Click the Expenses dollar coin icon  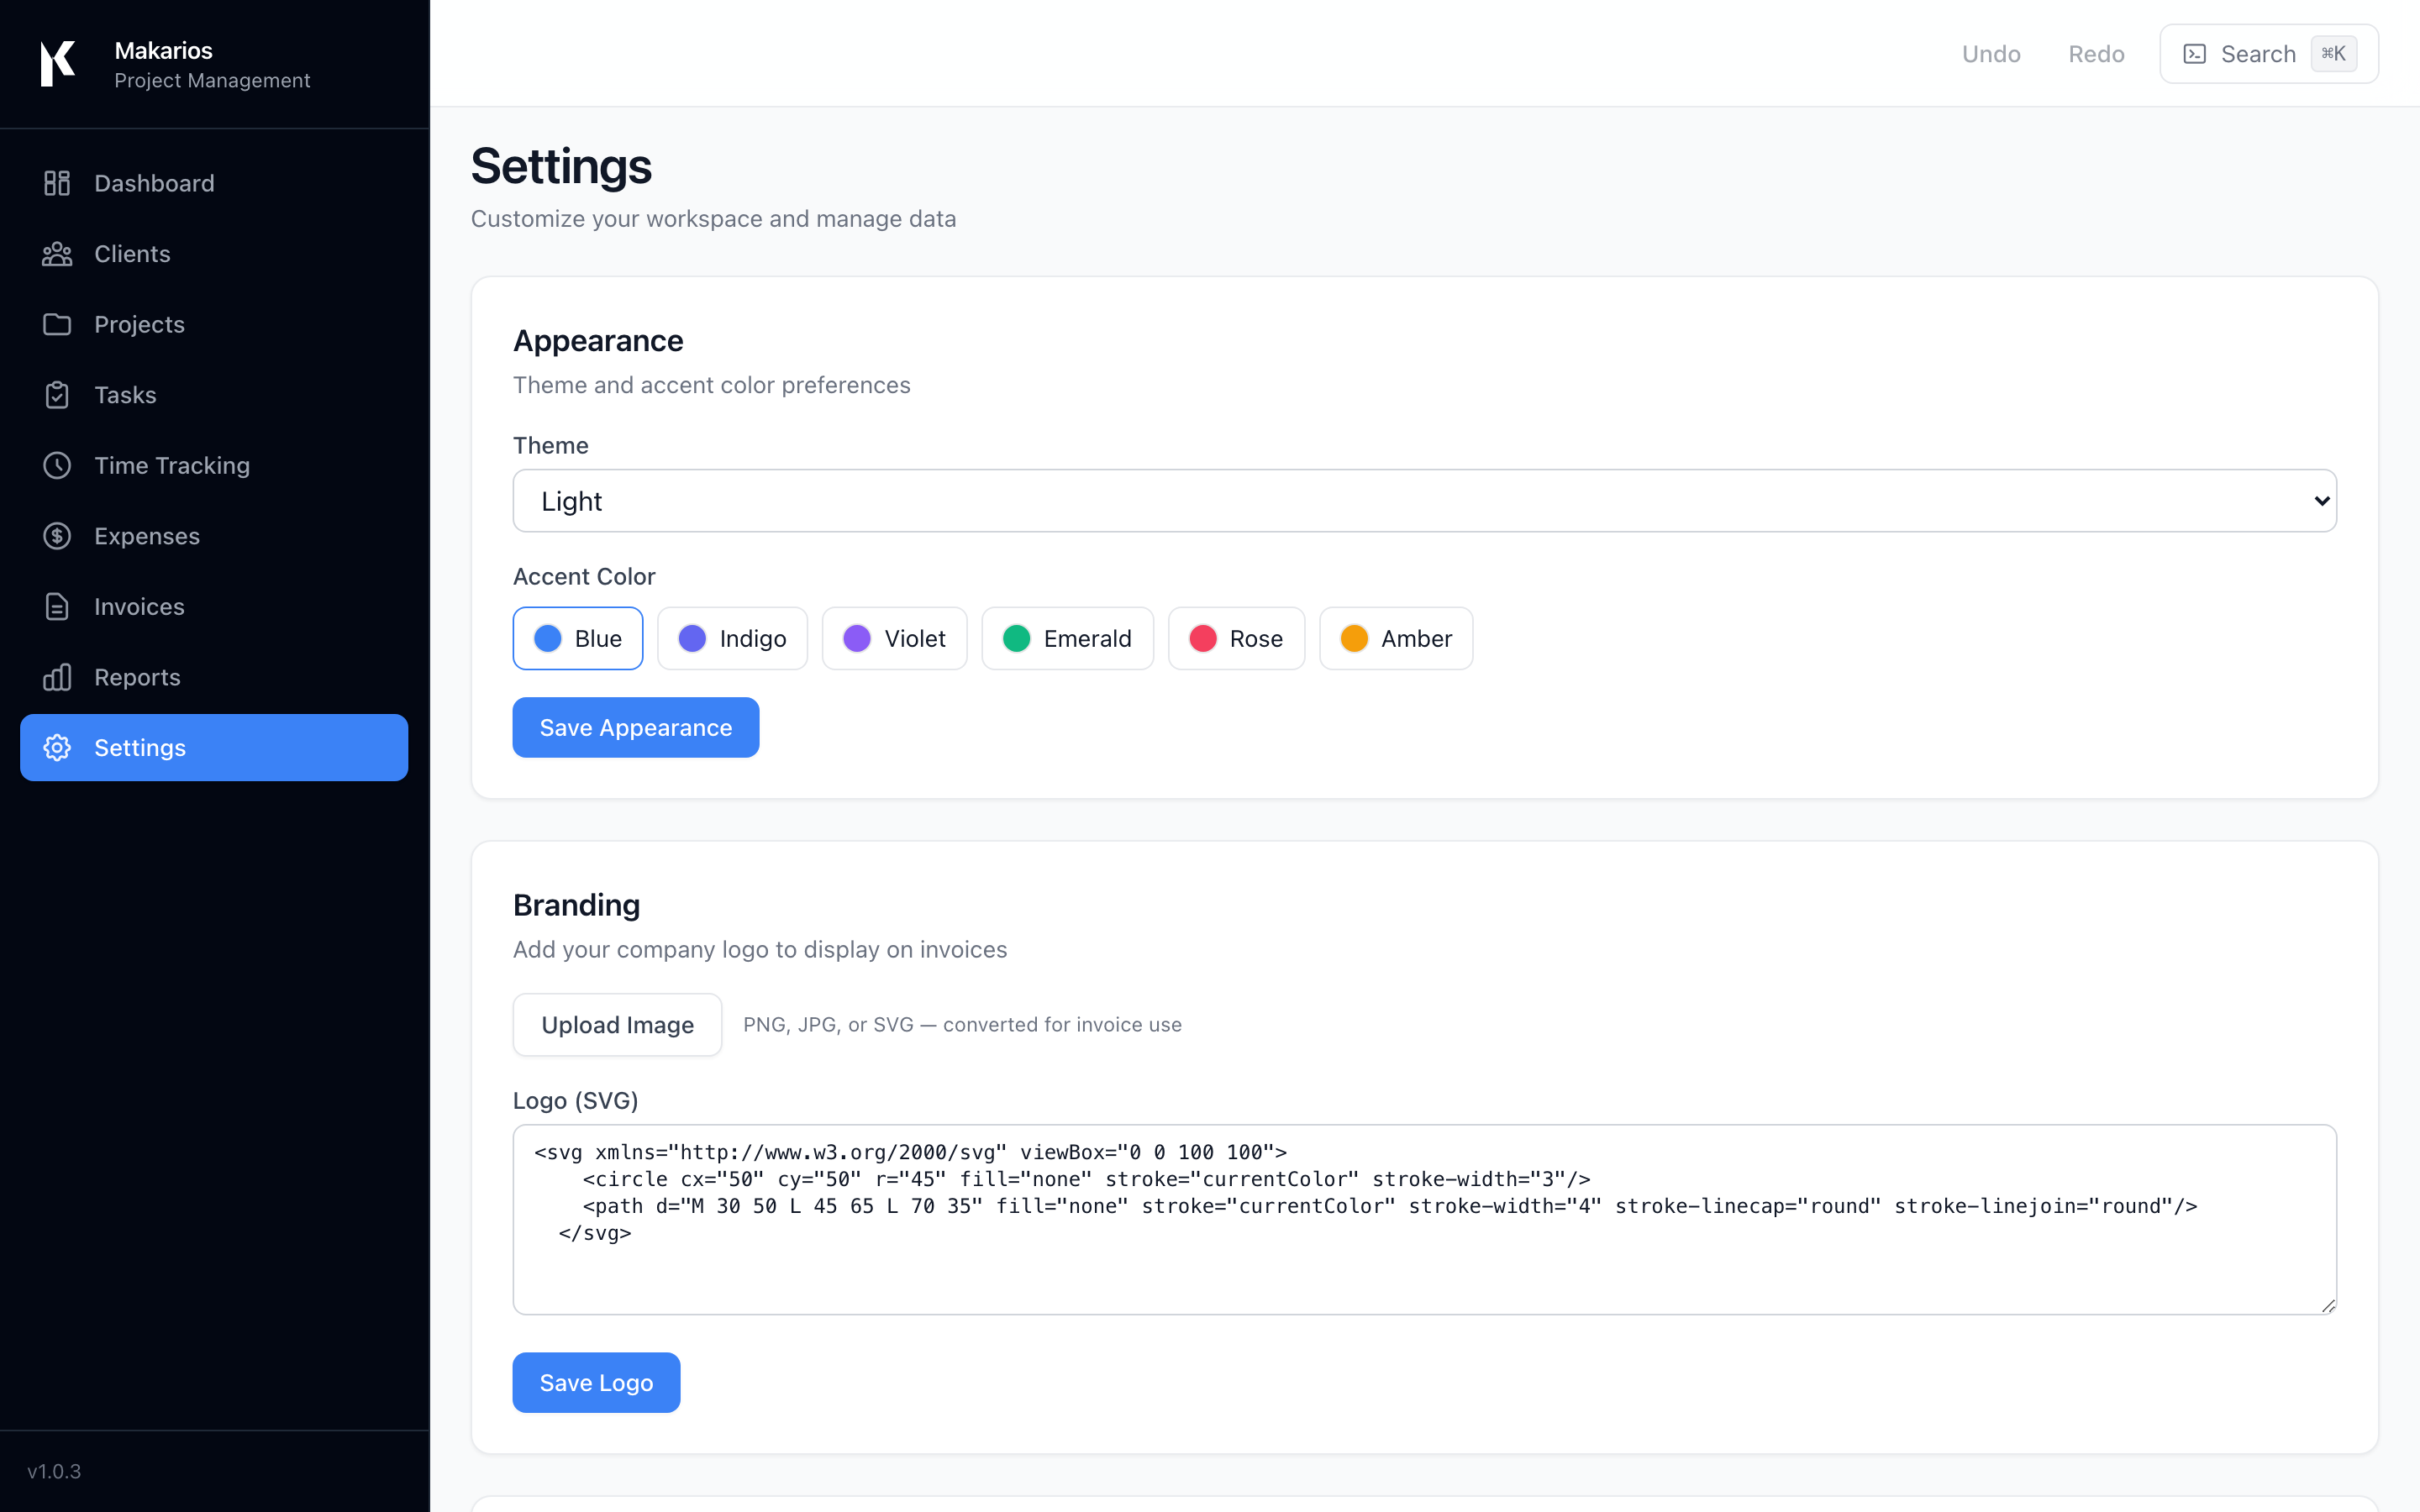point(57,536)
